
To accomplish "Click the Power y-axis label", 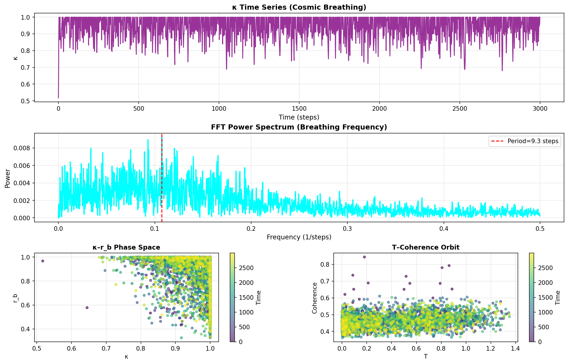I will 8,178.
